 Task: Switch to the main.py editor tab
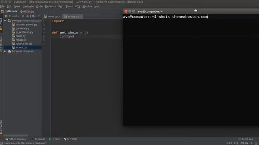53,17
